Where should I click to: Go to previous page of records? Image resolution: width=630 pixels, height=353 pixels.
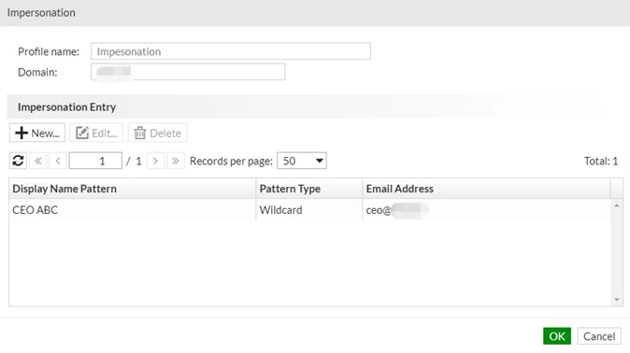point(58,161)
